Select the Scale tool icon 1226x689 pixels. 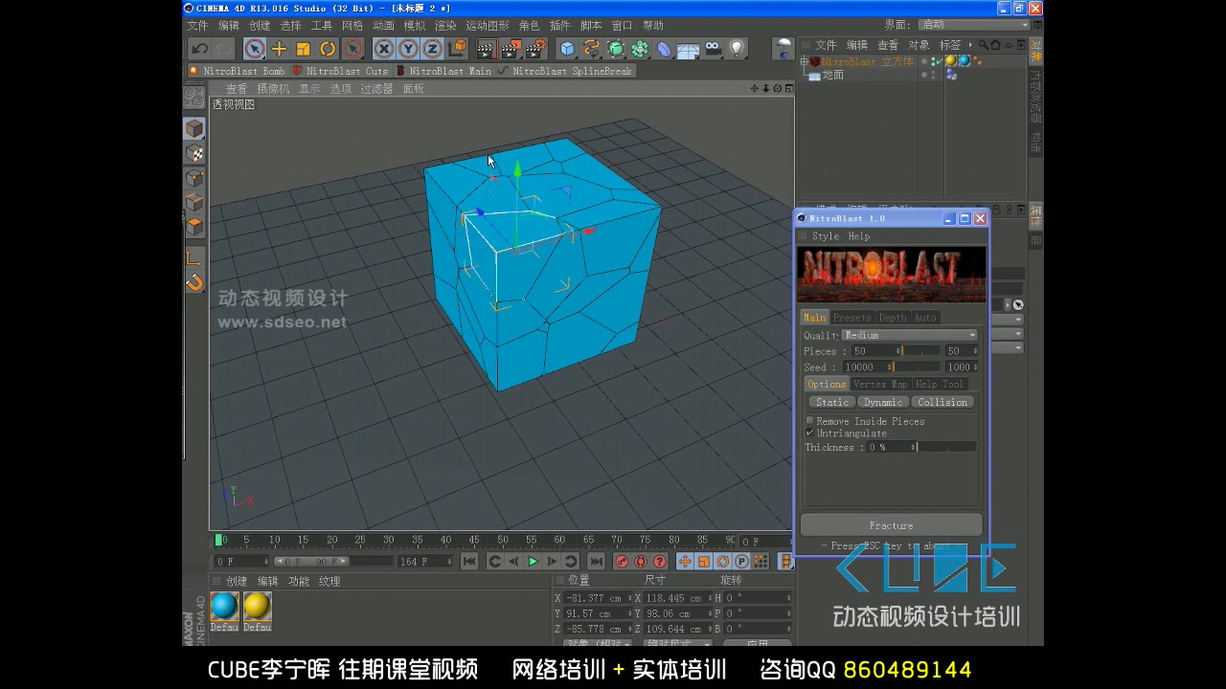coord(303,49)
